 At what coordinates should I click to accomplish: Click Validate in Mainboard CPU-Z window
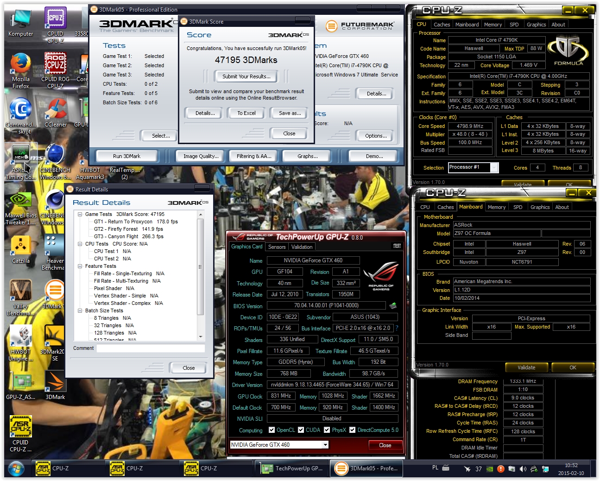tap(526, 367)
